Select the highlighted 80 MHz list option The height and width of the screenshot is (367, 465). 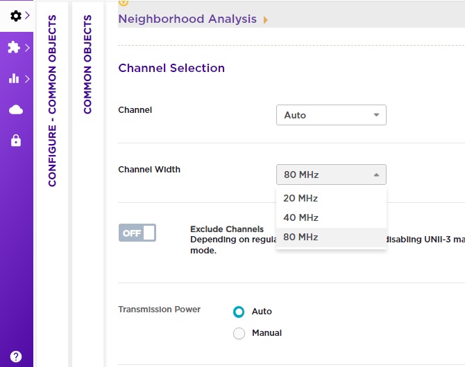[301, 237]
